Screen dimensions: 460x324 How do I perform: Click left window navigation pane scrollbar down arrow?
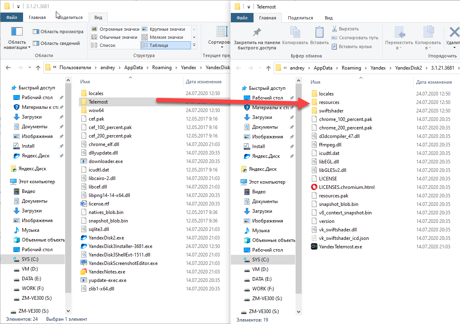68,311
